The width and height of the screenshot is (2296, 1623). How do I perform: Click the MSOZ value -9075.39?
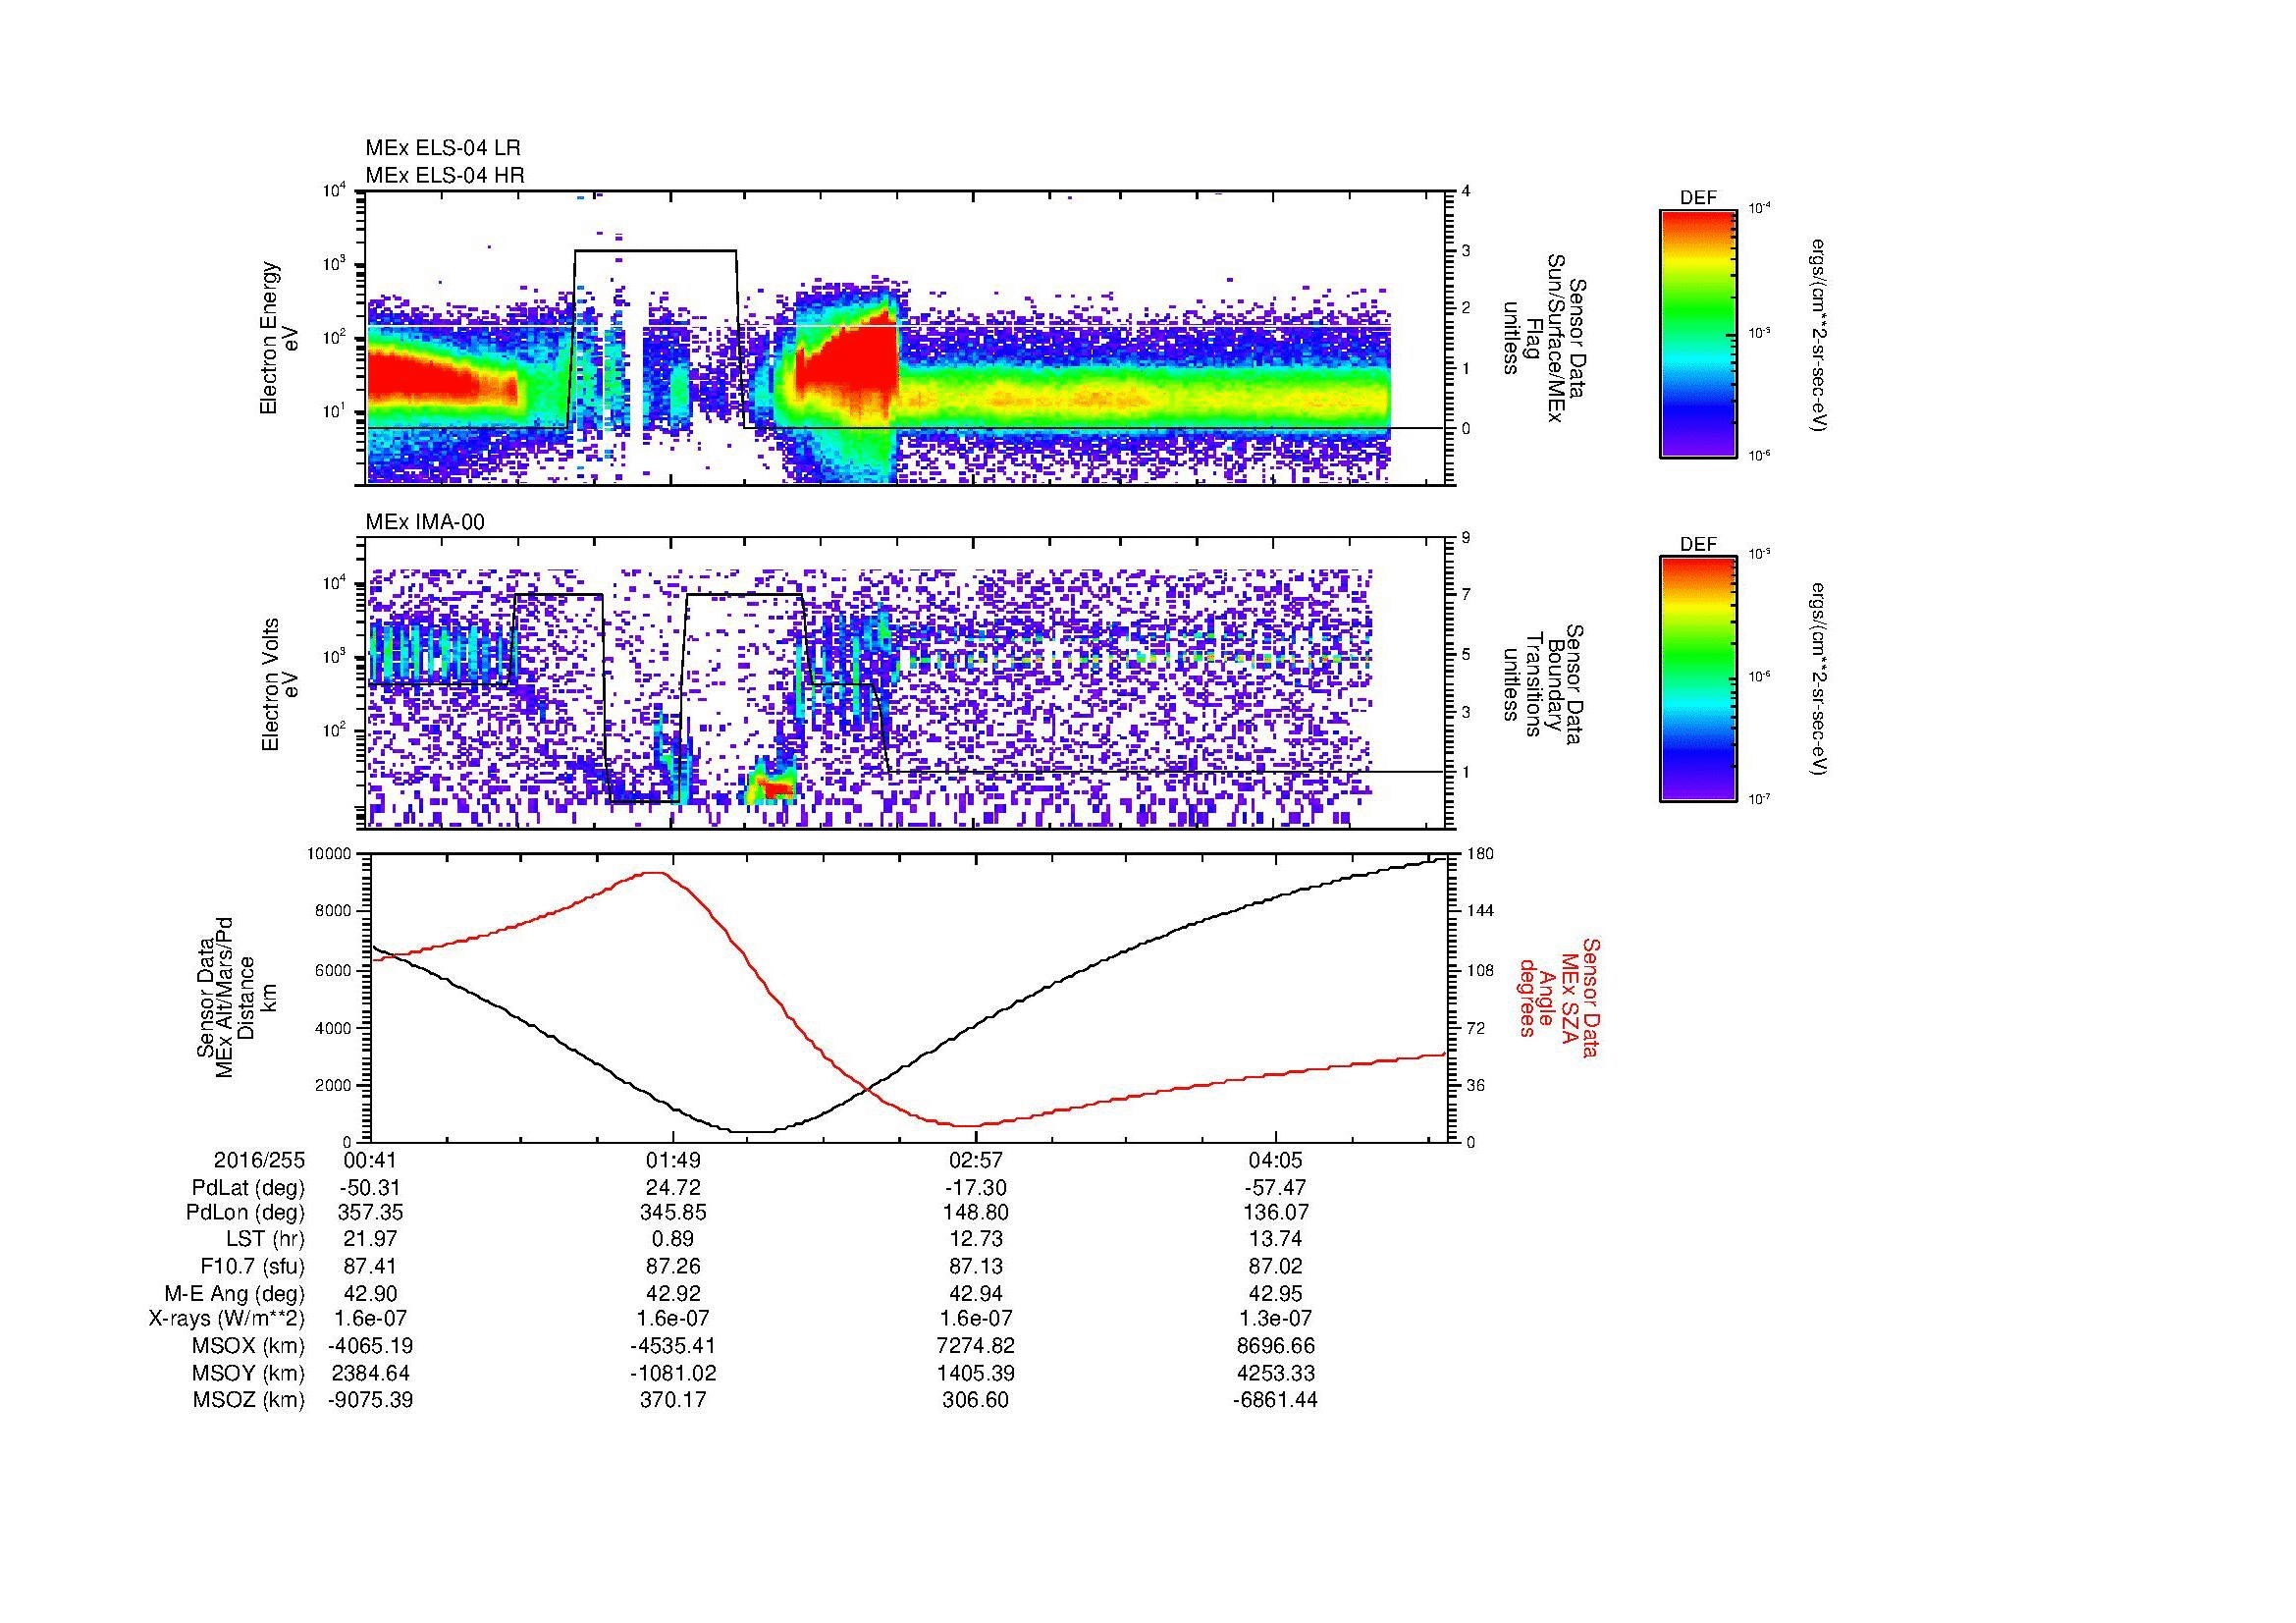click(x=371, y=1400)
